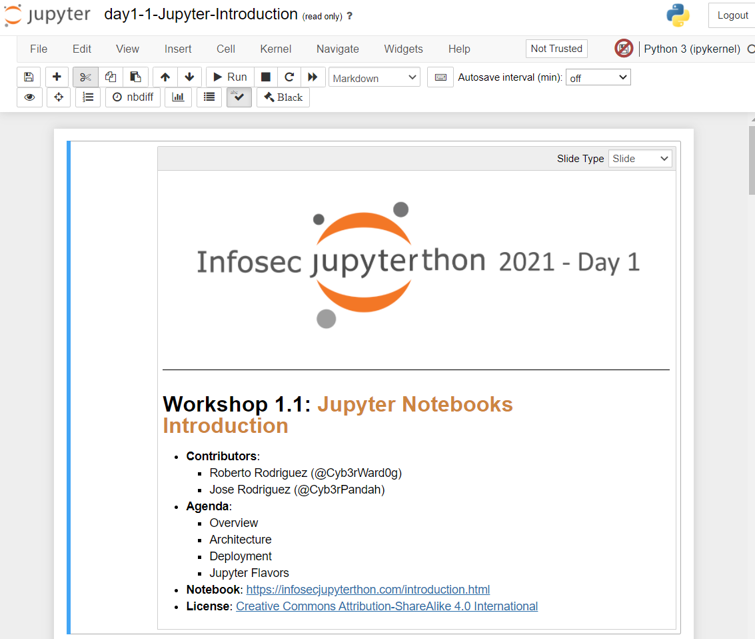This screenshot has height=639, width=755.
Task: Log out with the Logout button
Action: (x=732, y=15)
